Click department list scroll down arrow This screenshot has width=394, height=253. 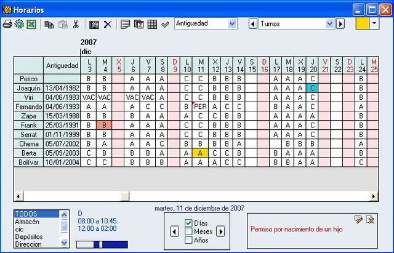coord(64,243)
